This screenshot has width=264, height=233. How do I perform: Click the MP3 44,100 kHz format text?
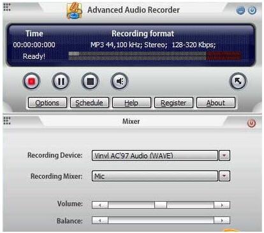tap(153, 45)
